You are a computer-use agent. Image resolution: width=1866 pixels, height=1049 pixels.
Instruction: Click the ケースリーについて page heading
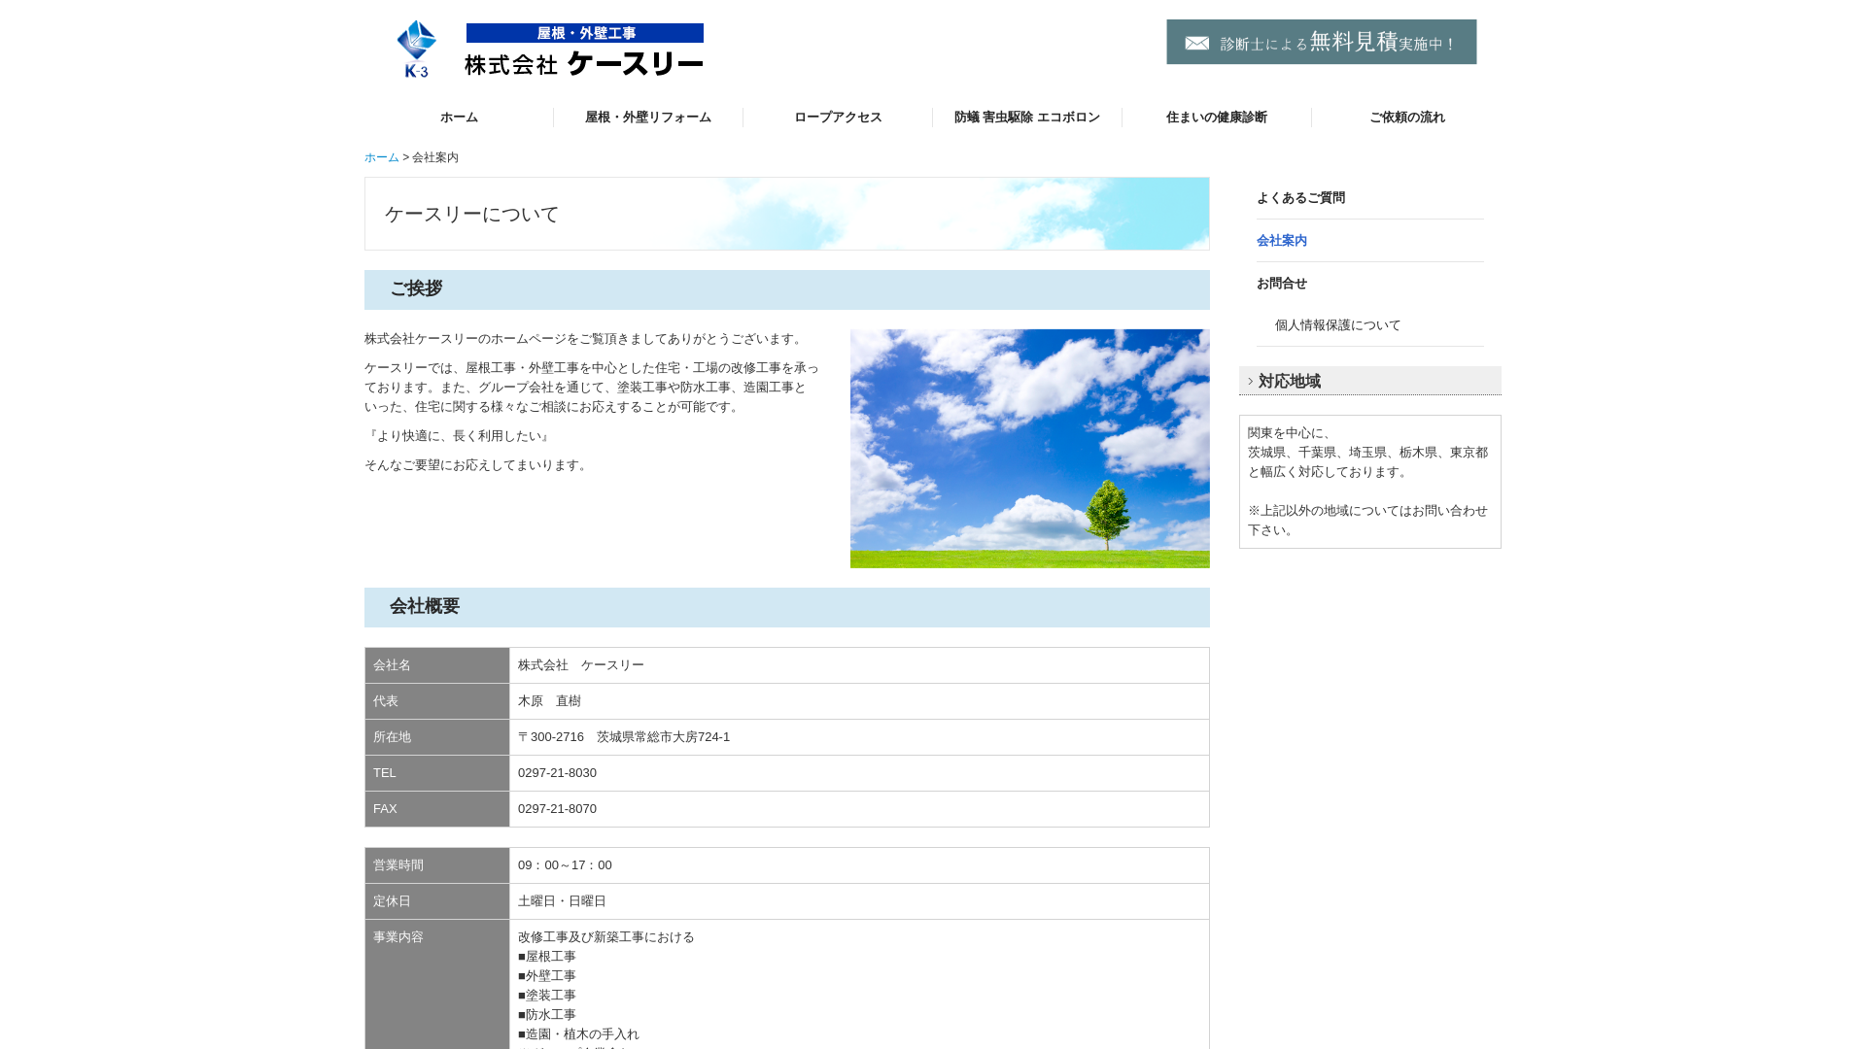coord(472,214)
